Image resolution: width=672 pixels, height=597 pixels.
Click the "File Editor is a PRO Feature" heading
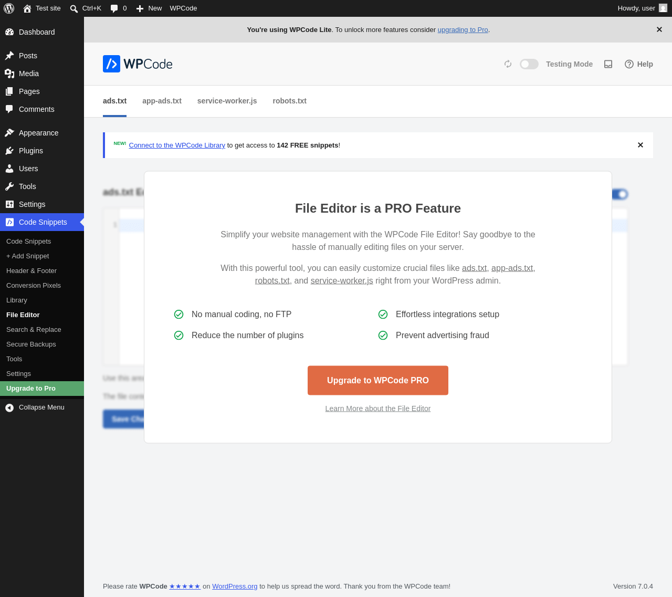tap(378, 208)
